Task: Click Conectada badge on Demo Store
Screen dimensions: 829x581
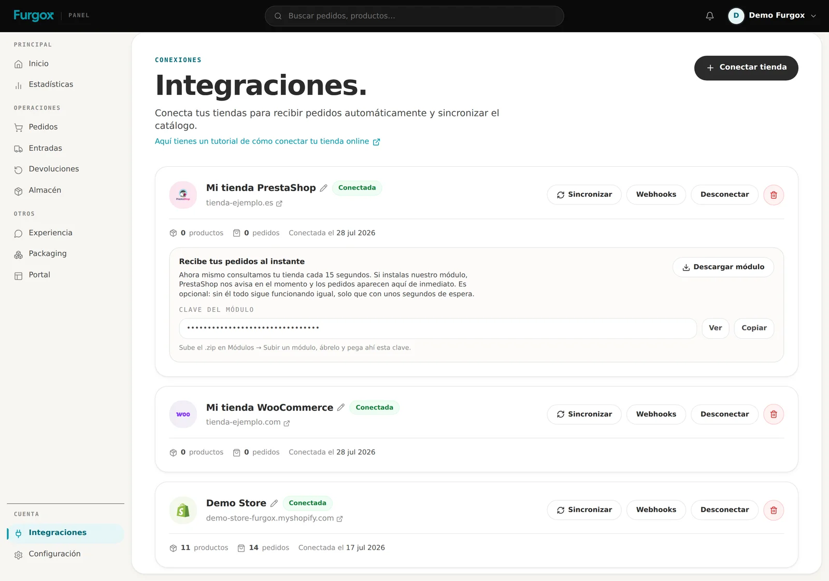Action: click(307, 503)
